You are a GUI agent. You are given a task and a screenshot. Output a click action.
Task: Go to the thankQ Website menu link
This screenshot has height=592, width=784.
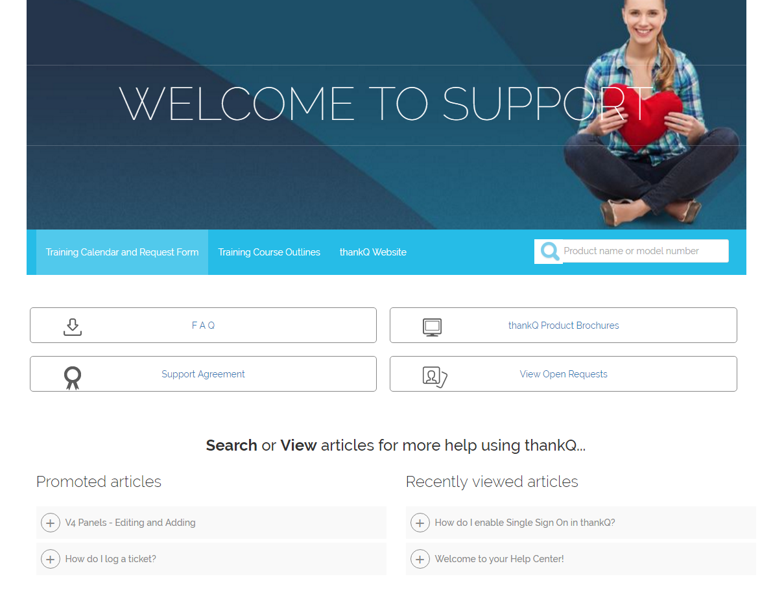click(373, 252)
